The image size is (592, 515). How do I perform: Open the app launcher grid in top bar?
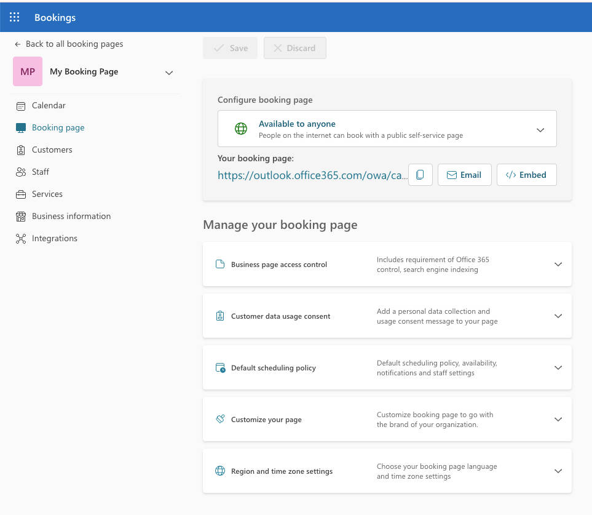[15, 17]
